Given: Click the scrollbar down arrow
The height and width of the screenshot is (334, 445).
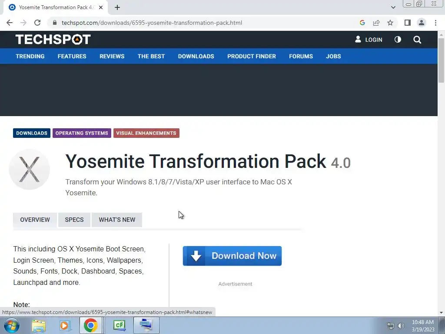Looking at the screenshot, I should tap(442, 313).
